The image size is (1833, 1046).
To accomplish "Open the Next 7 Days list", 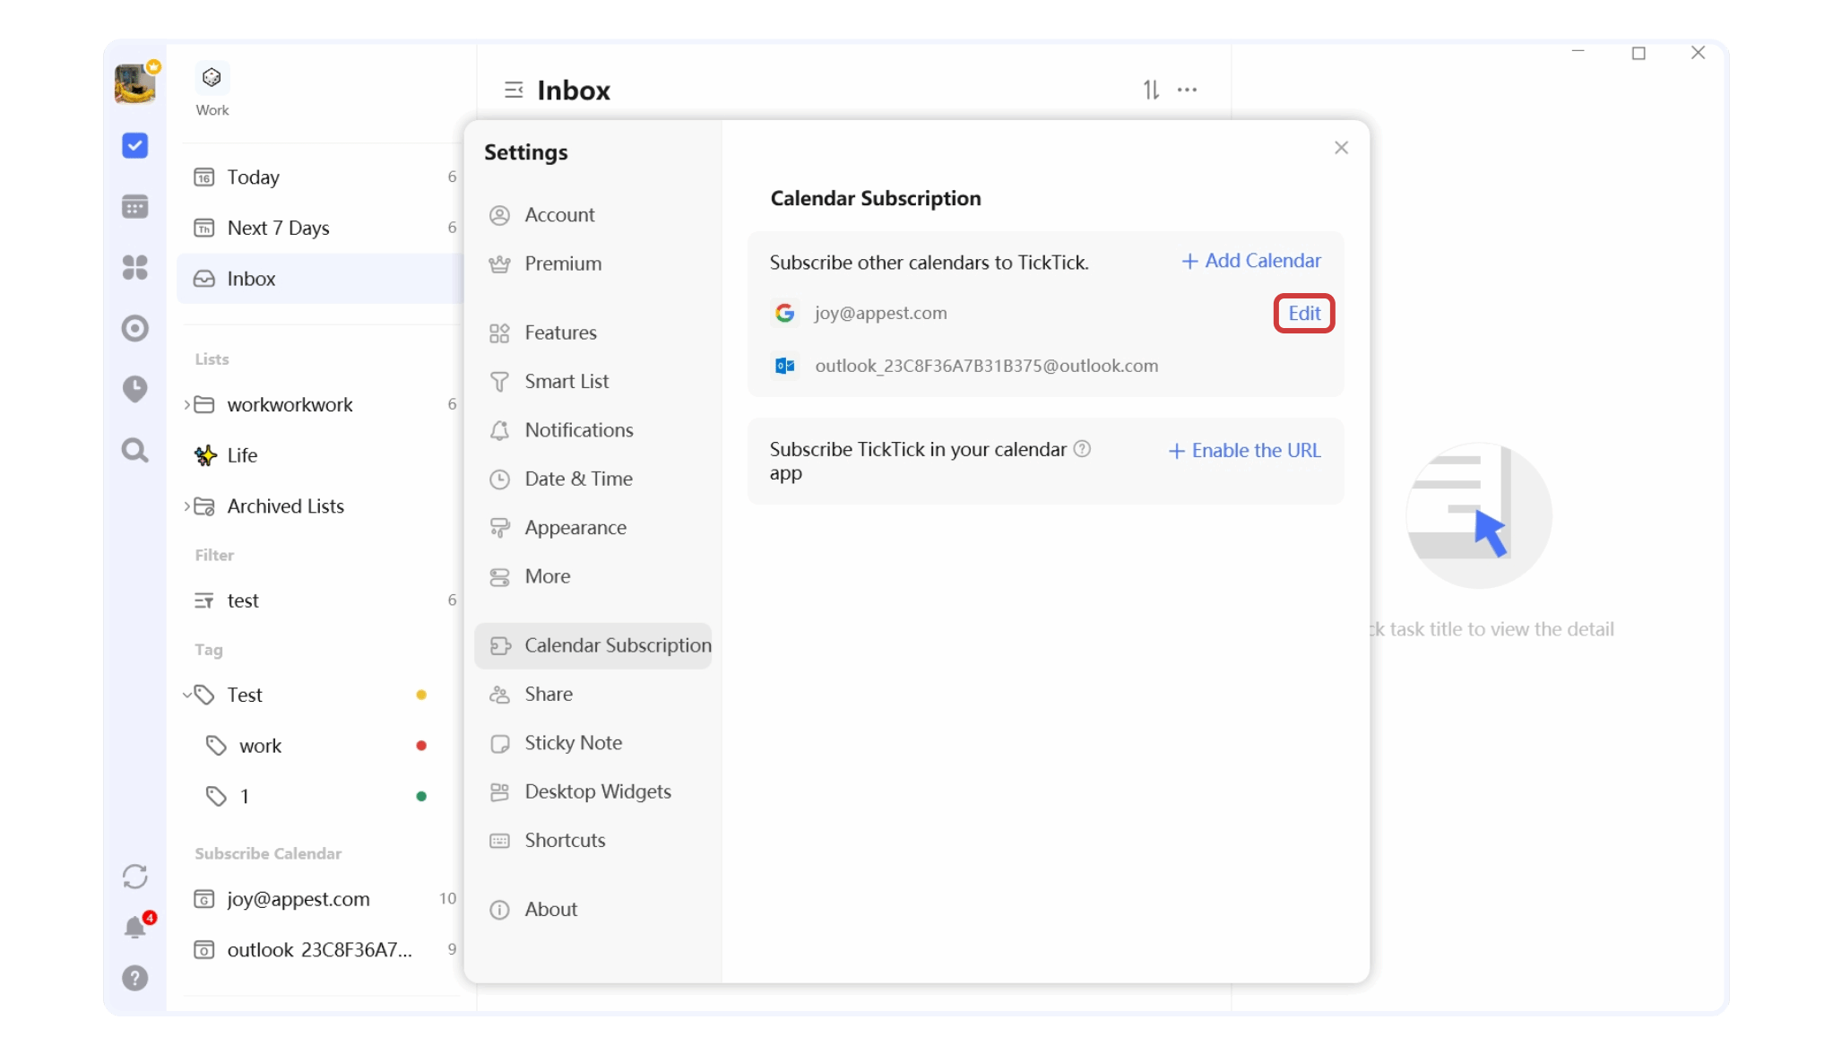I will coord(320,228).
